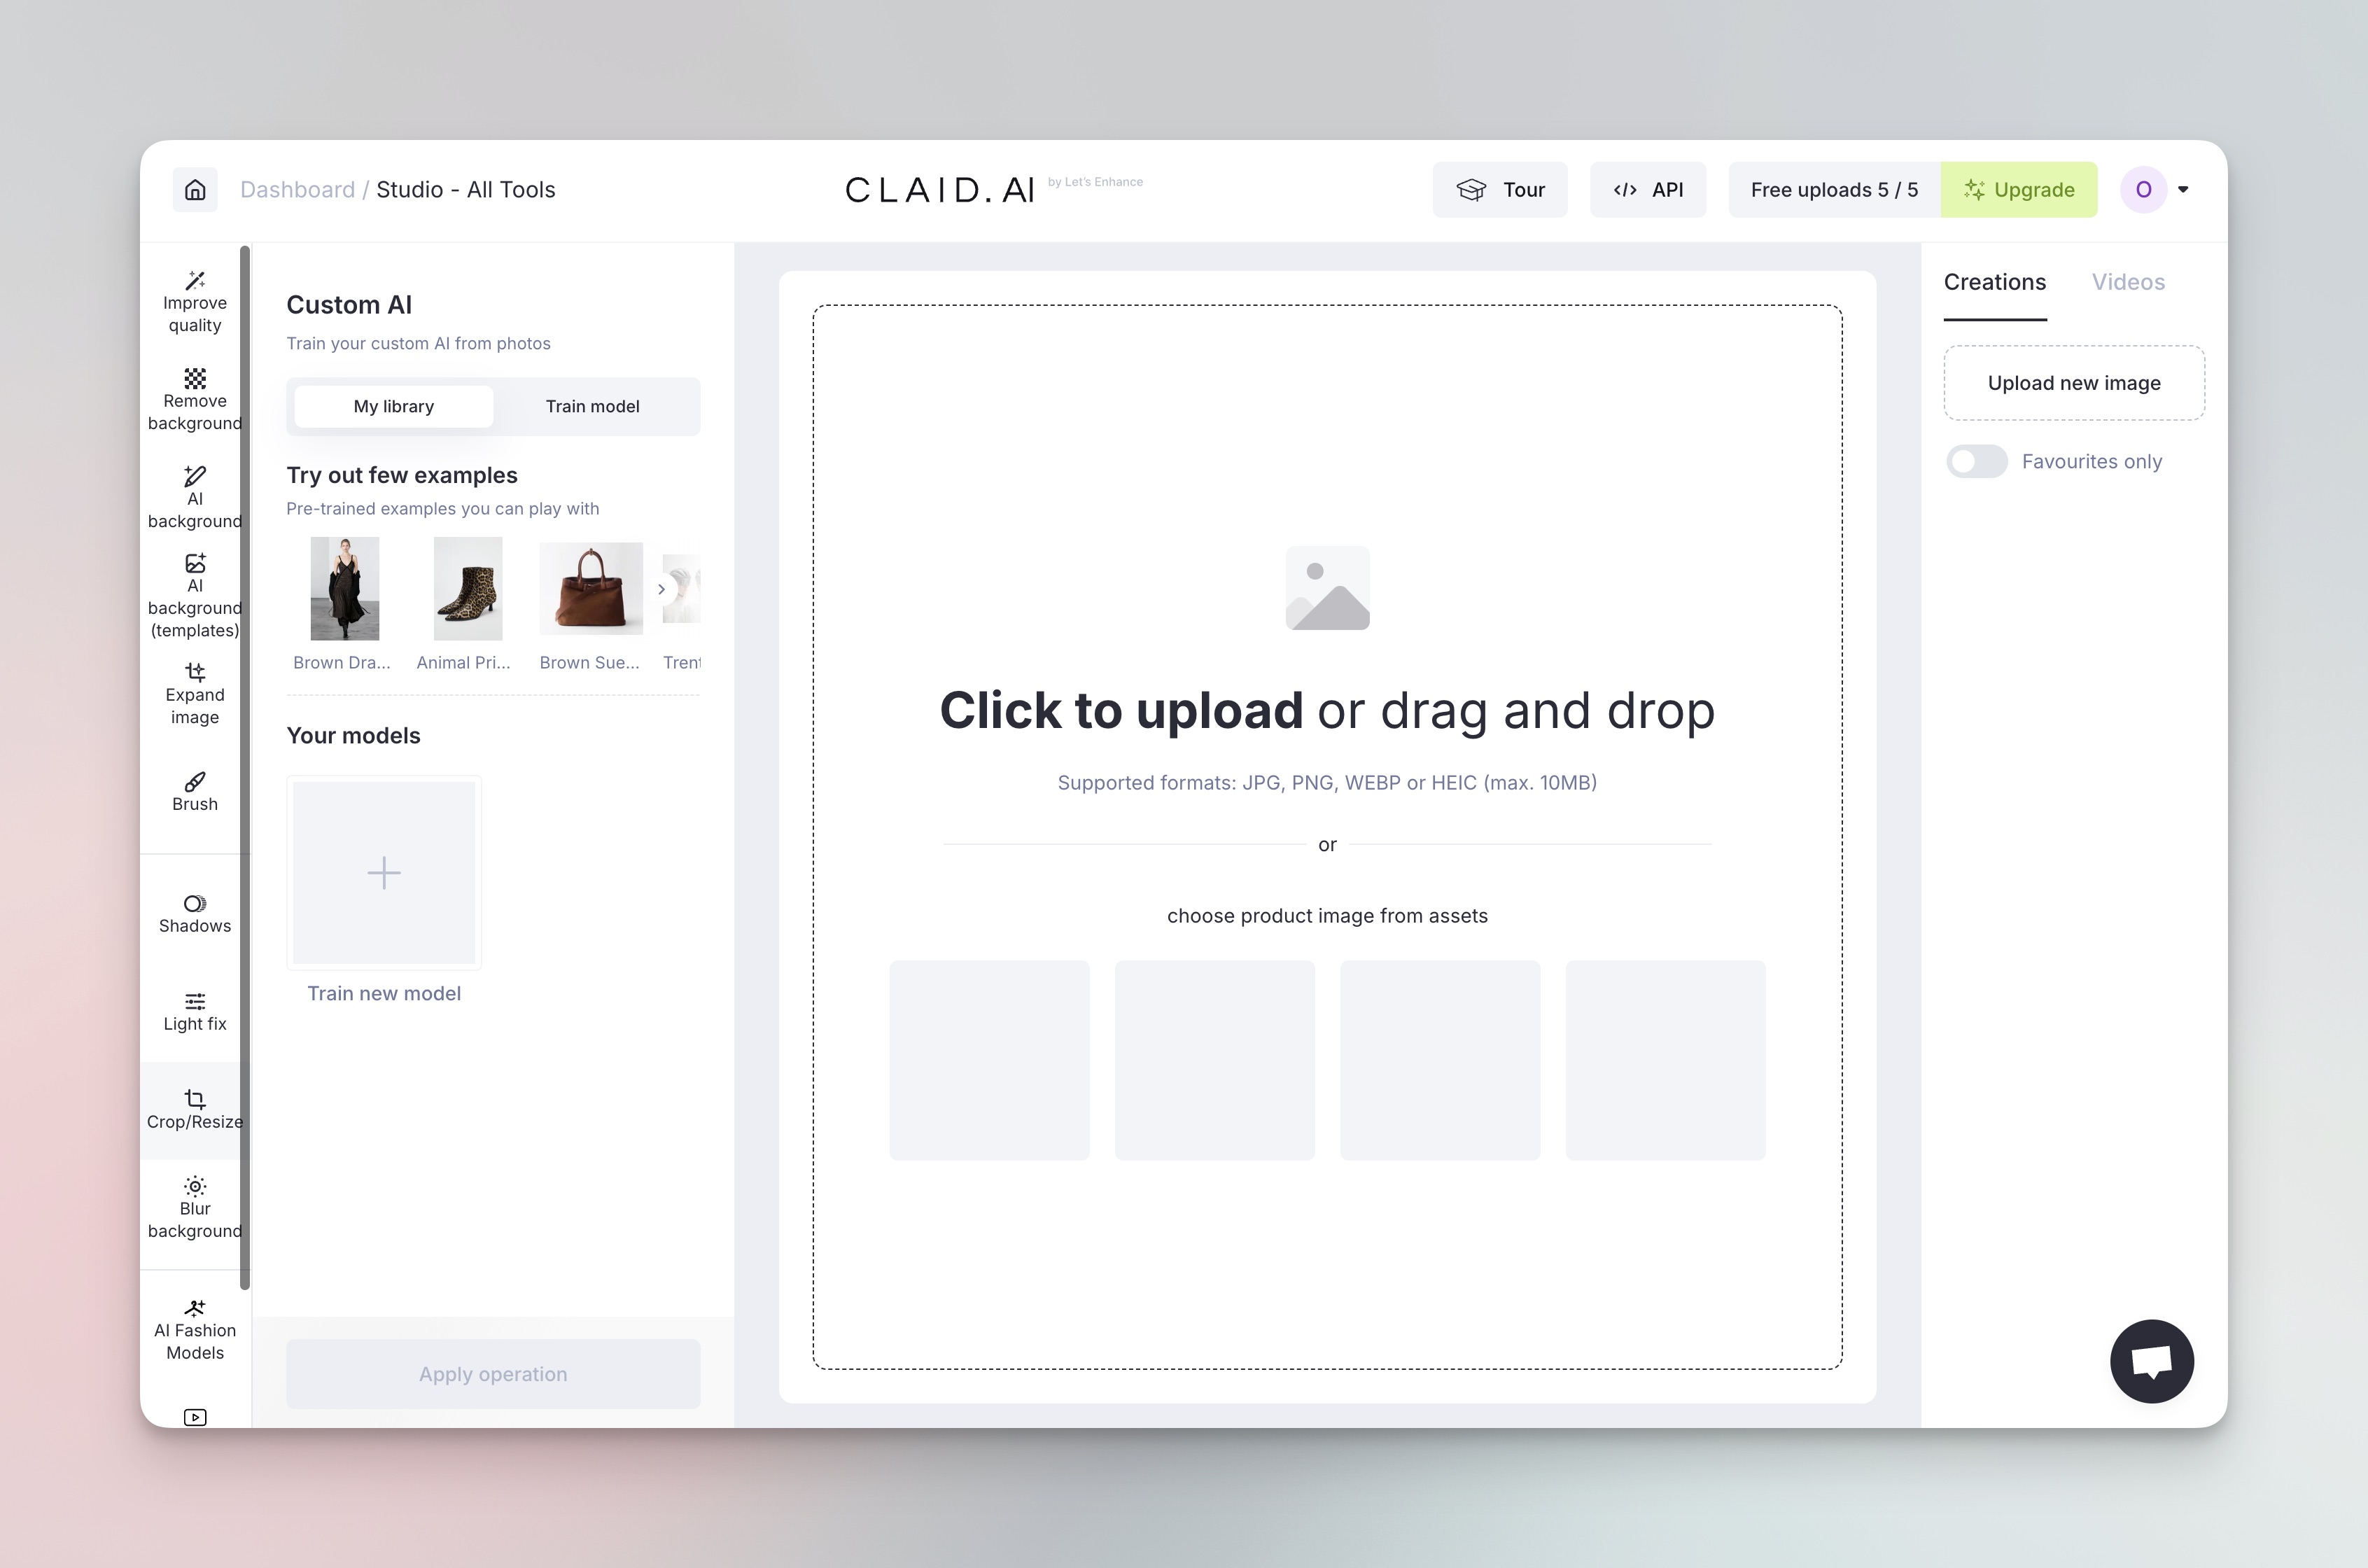
Task: Select the Blur background tool
Action: click(195, 1208)
